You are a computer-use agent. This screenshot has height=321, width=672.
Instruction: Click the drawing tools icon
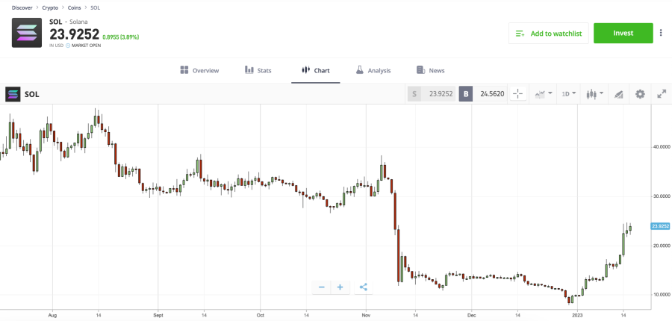click(x=618, y=94)
